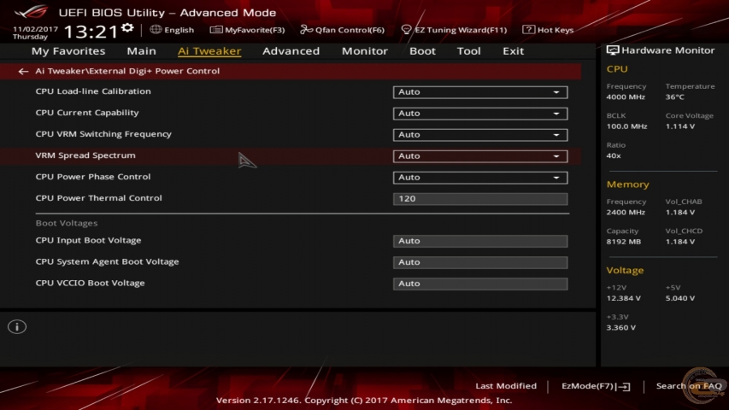This screenshot has width=729, height=410.
Task: Click the globe icon for English language
Action: (156, 30)
